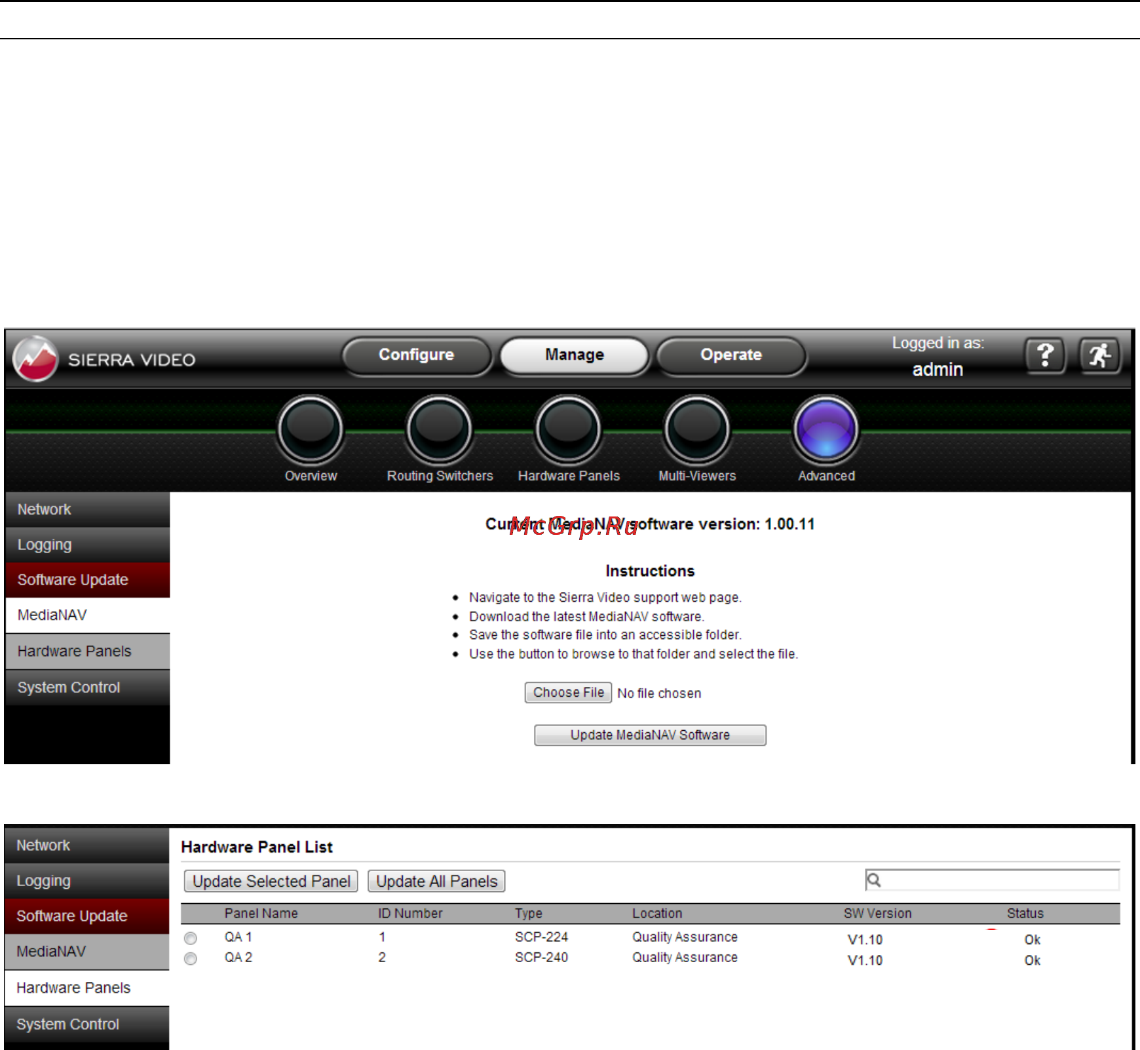Open Software Update in upper sidebar
This screenshot has width=1140, height=1050.
click(87, 580)
